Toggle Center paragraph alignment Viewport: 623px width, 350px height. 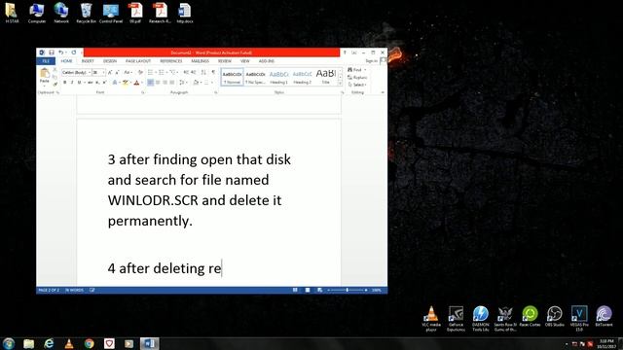coord(158,83)
